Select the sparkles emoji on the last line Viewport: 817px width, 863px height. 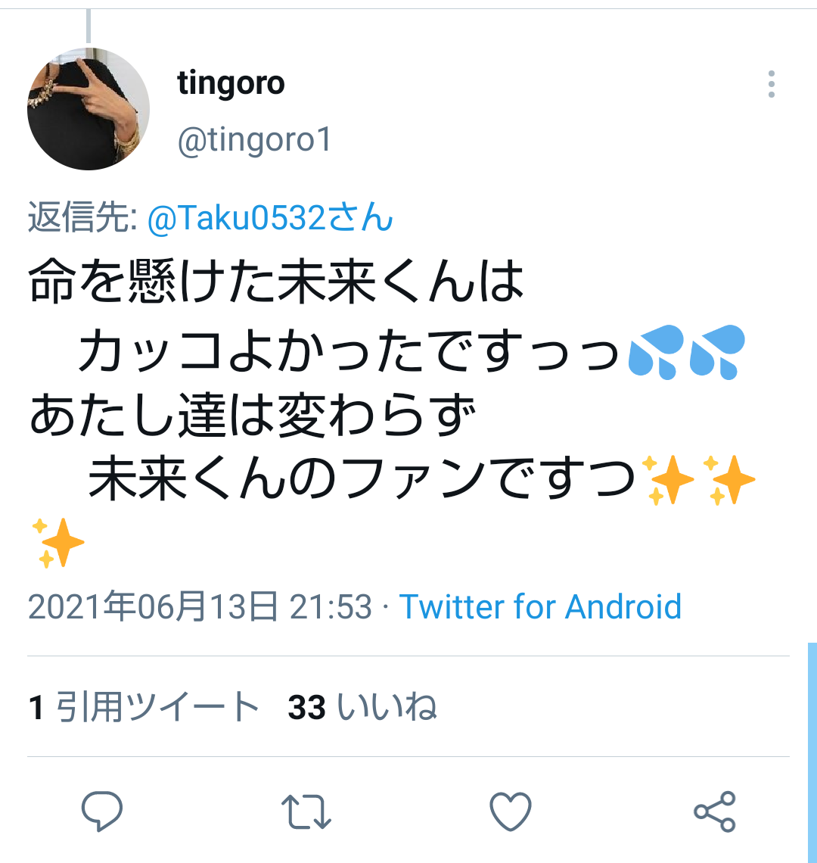(x=57, y=543)
